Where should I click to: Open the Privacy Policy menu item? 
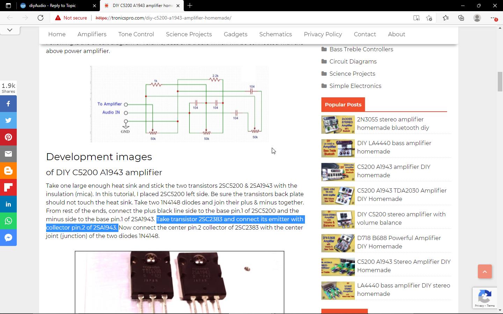[x=323, y=34]
